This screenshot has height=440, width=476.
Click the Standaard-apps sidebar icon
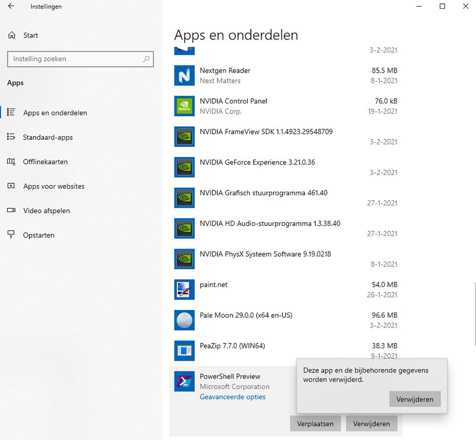pyautogui.click(x=11, y=137)
